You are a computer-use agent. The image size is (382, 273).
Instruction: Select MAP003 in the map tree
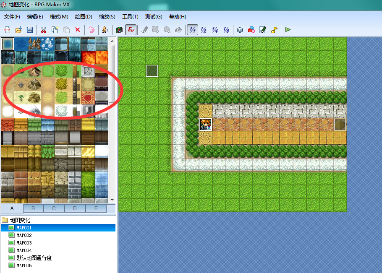[x=24, y=243]
